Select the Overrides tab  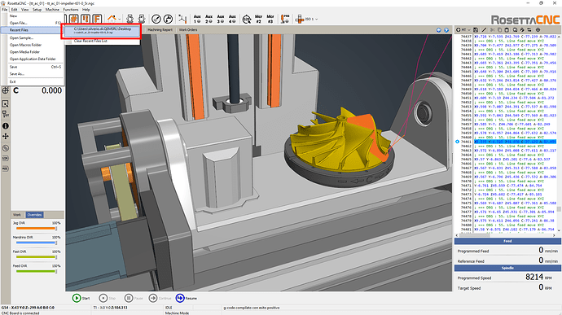34,215
